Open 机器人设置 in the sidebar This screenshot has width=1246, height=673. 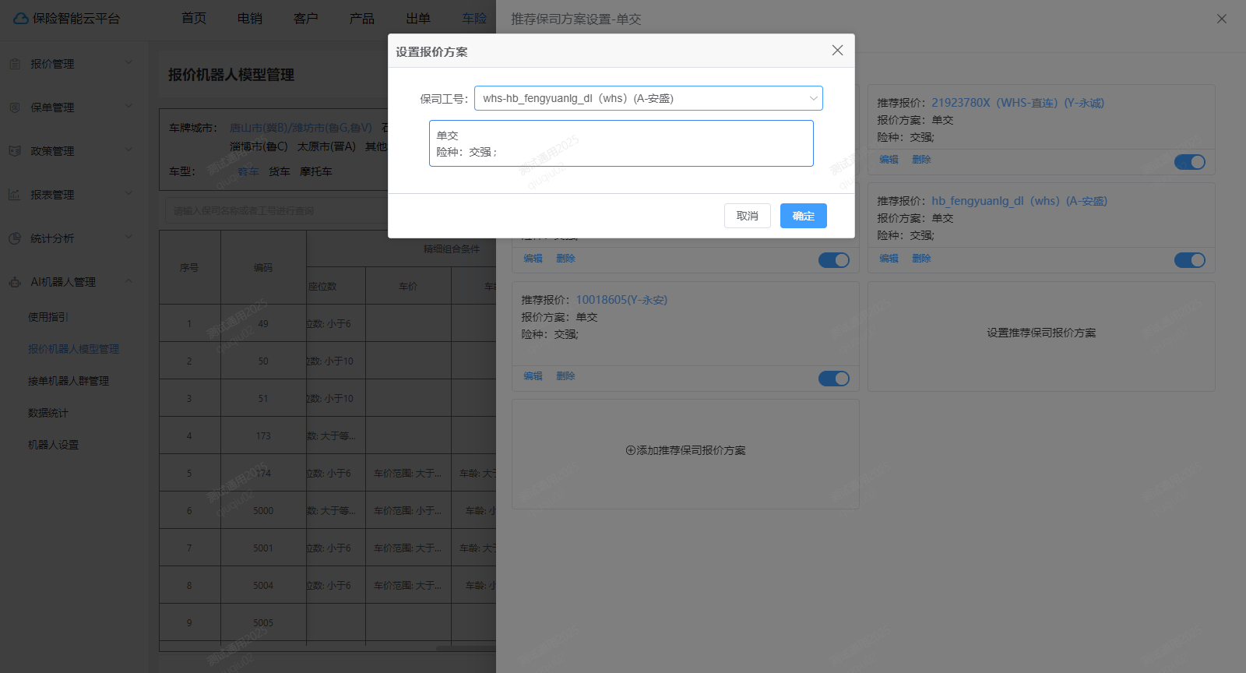(54, 445)
